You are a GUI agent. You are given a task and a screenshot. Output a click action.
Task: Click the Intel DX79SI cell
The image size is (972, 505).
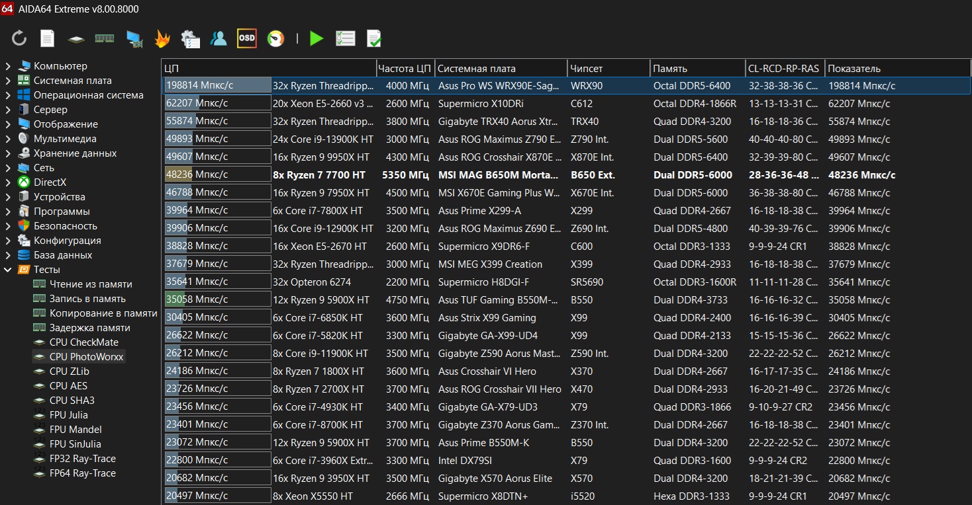click(x=465, y=461)
